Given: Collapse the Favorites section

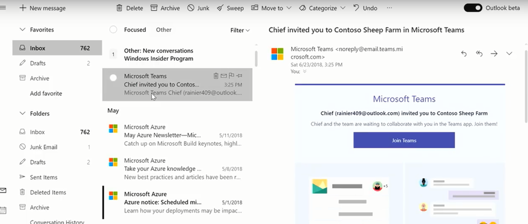Looking at the screenshot, I should pyautogui.click(x=22, y=30).
